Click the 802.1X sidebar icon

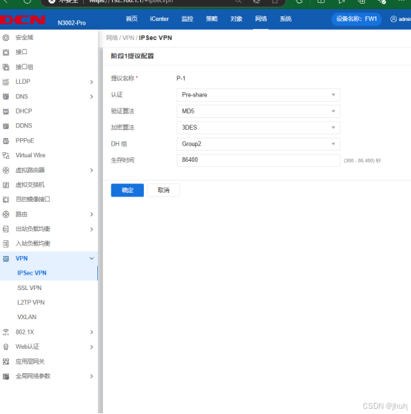[6, 332]
